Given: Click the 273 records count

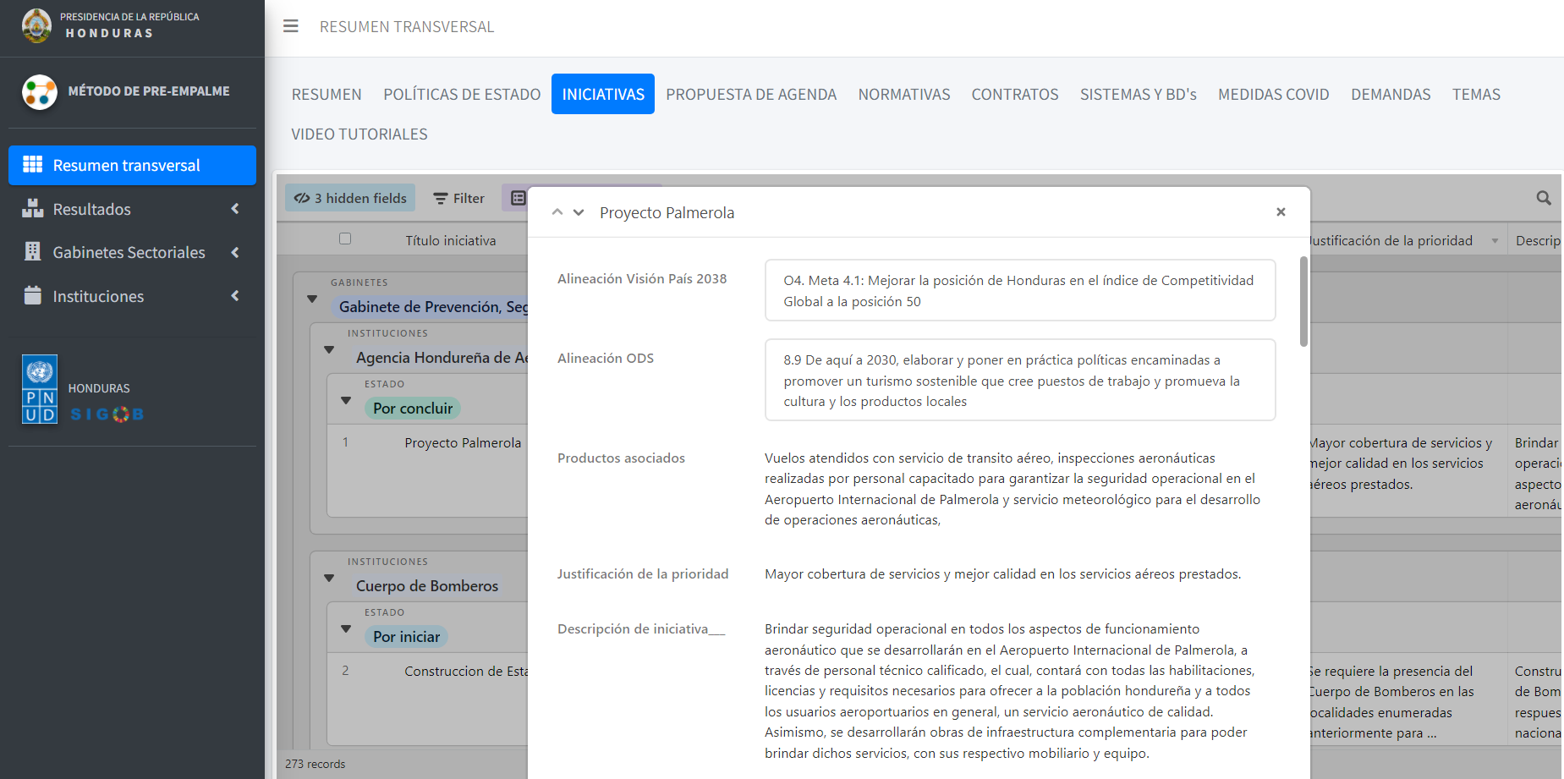Looking at the screenshot, I should [x=315, y=764].
